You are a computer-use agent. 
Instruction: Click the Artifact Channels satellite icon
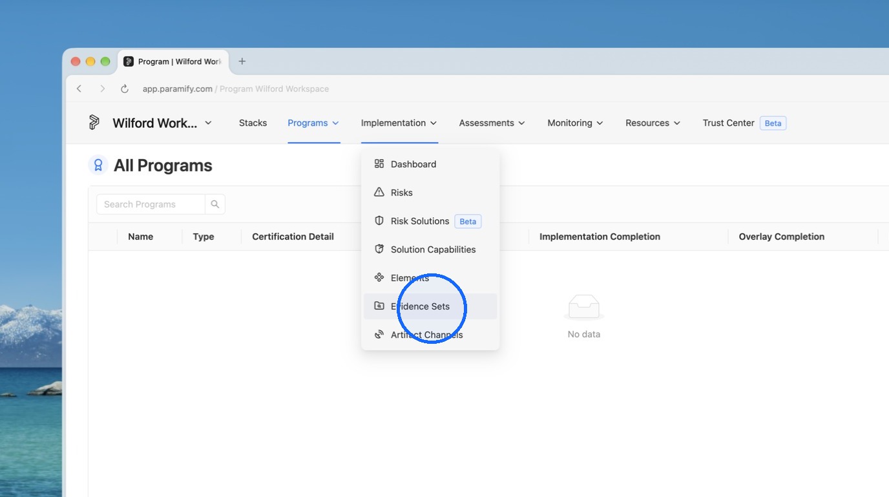[x=379, y=335]
